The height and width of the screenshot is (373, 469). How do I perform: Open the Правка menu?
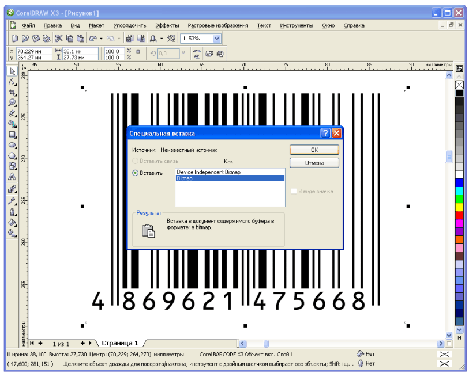[x=52, y=26]
